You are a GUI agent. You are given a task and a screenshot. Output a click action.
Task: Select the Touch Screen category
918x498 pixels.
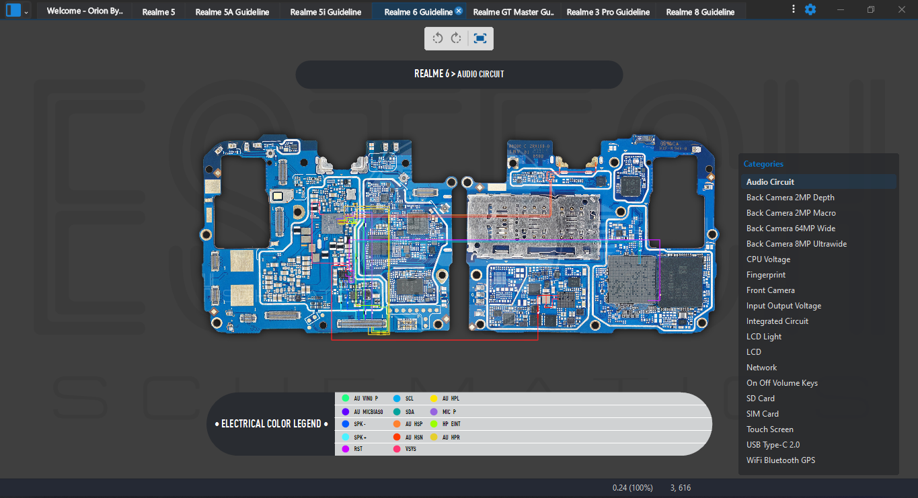click(818, 429)
